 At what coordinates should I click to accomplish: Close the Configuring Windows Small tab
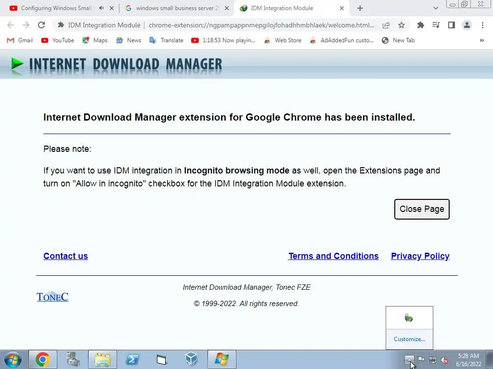click(x=112, y=9)
